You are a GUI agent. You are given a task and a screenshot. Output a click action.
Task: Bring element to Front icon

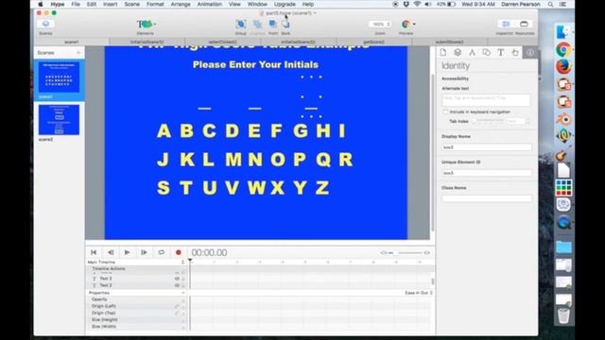[273, 25]
